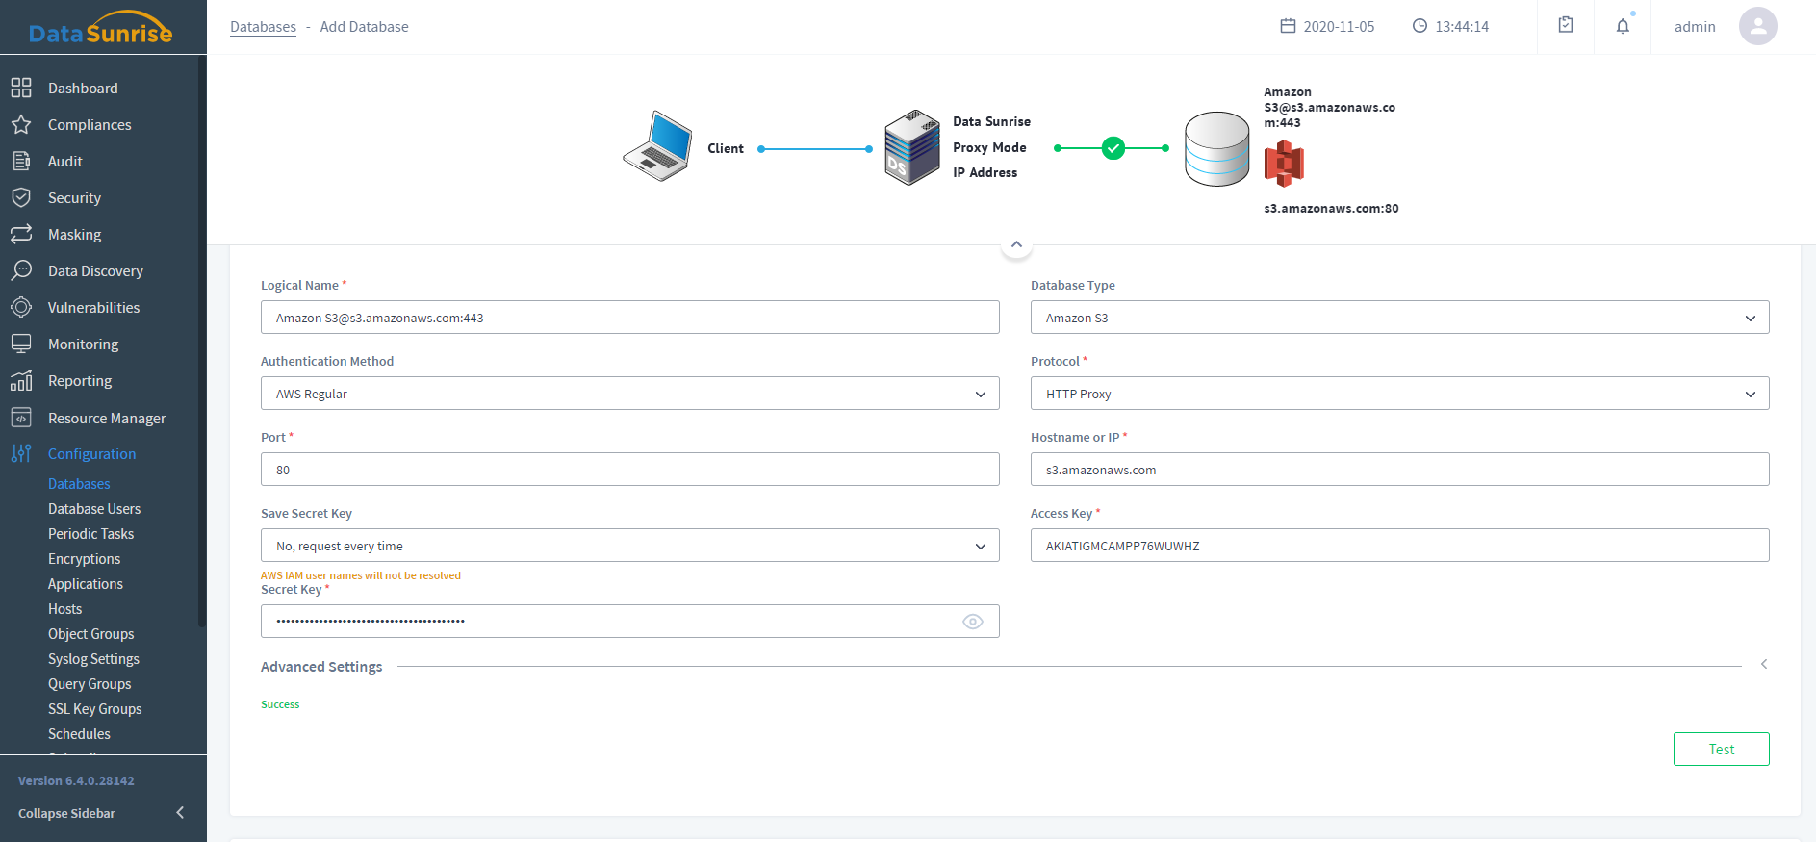Open the Authentication Method dropdown

[629, 394]
